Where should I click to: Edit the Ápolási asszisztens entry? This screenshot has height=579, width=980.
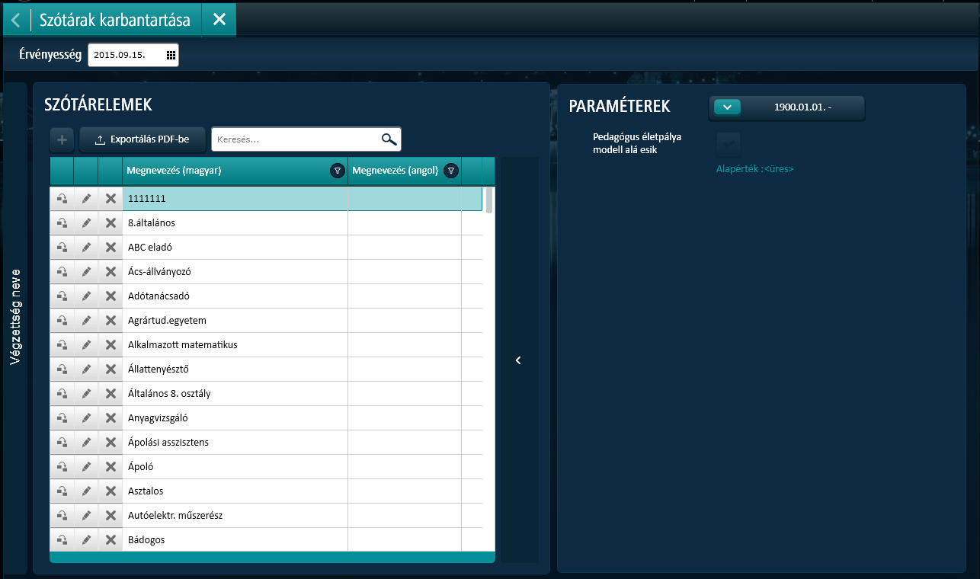pos(86,443)
